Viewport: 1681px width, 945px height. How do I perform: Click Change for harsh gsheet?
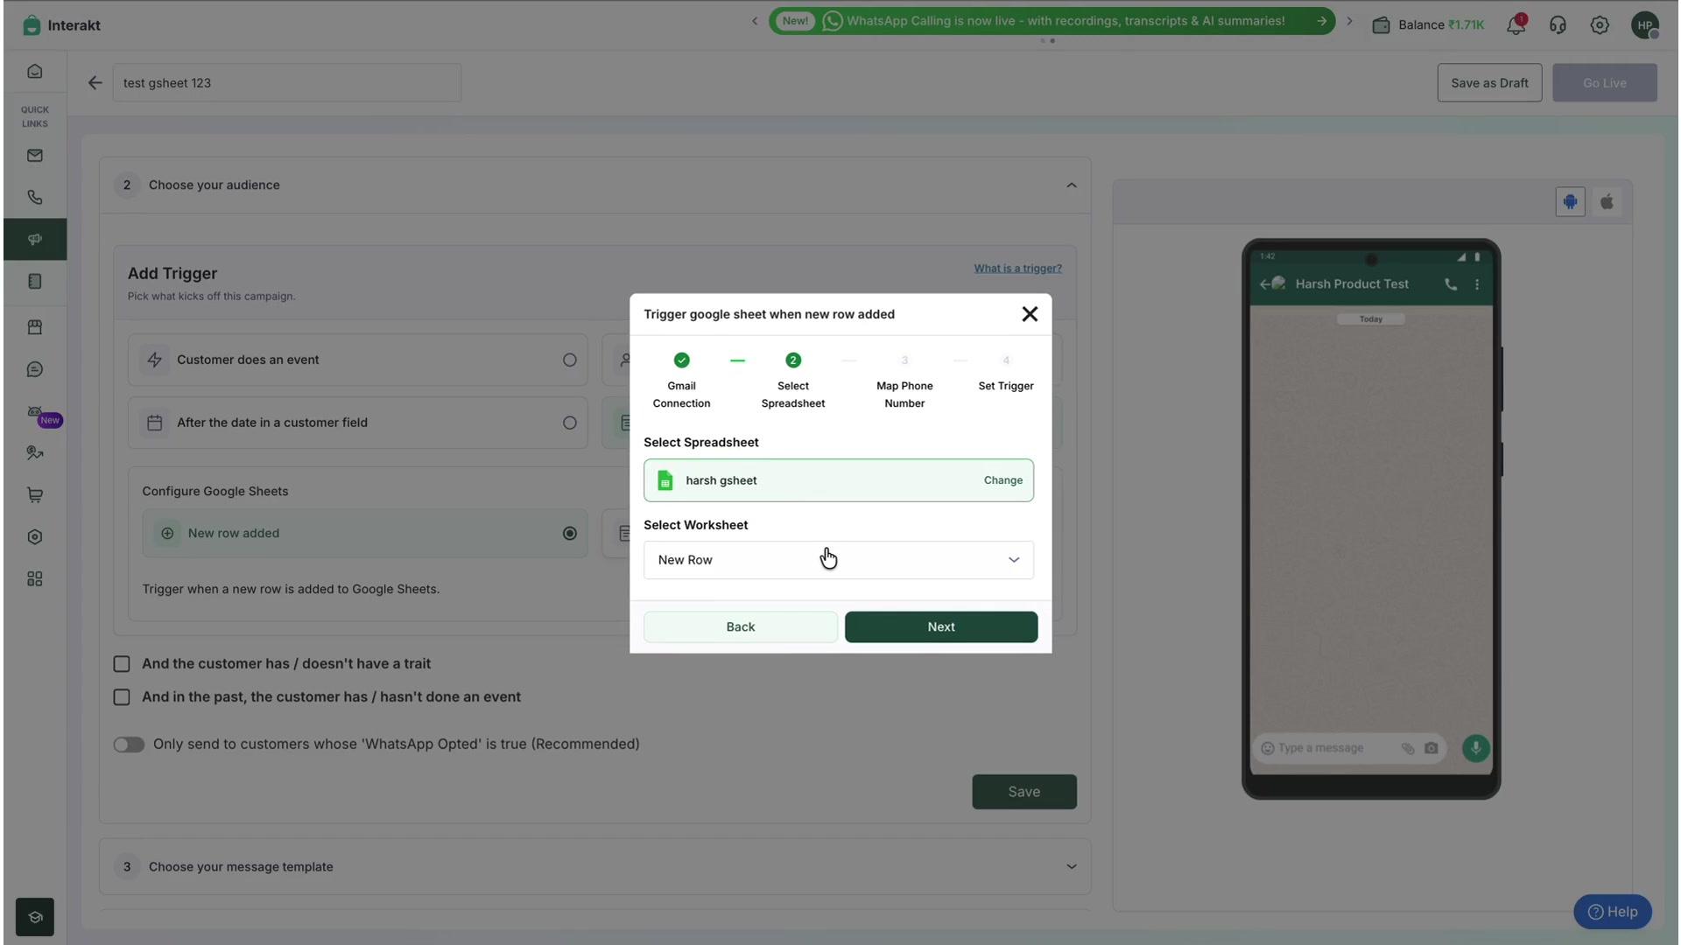(1003, 480)
